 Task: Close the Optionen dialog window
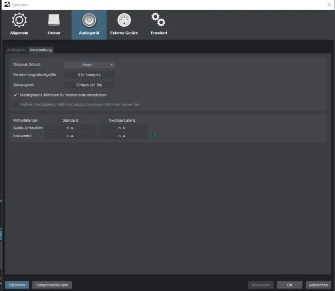pos(330,4)
